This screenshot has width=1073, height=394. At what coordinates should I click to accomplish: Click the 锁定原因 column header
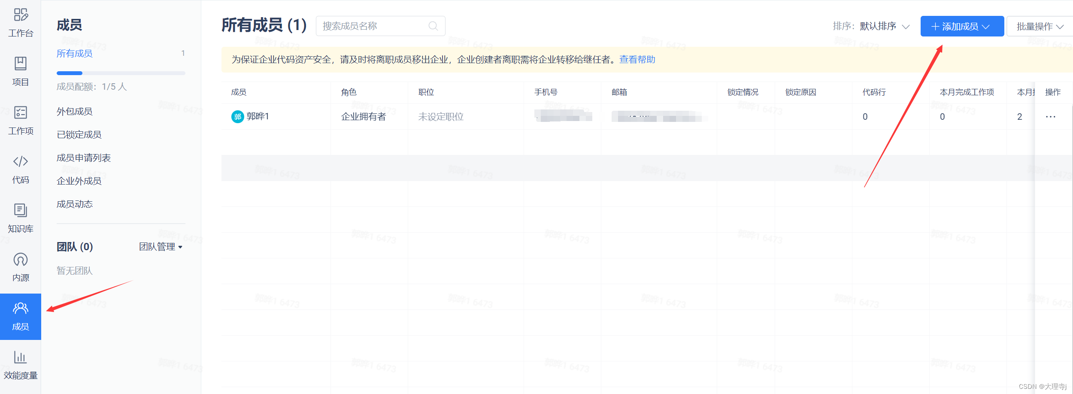pyautogui.click(x=801, y=92)
